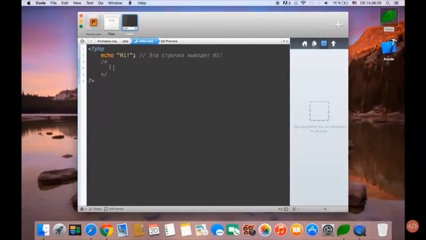Open Safari from the Dock
The height and width of the screenshot is (240, 426).
91,230
